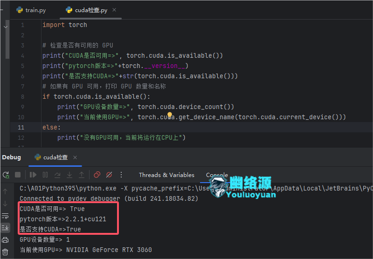Click the Rerun debug icon

click(6, 175)
